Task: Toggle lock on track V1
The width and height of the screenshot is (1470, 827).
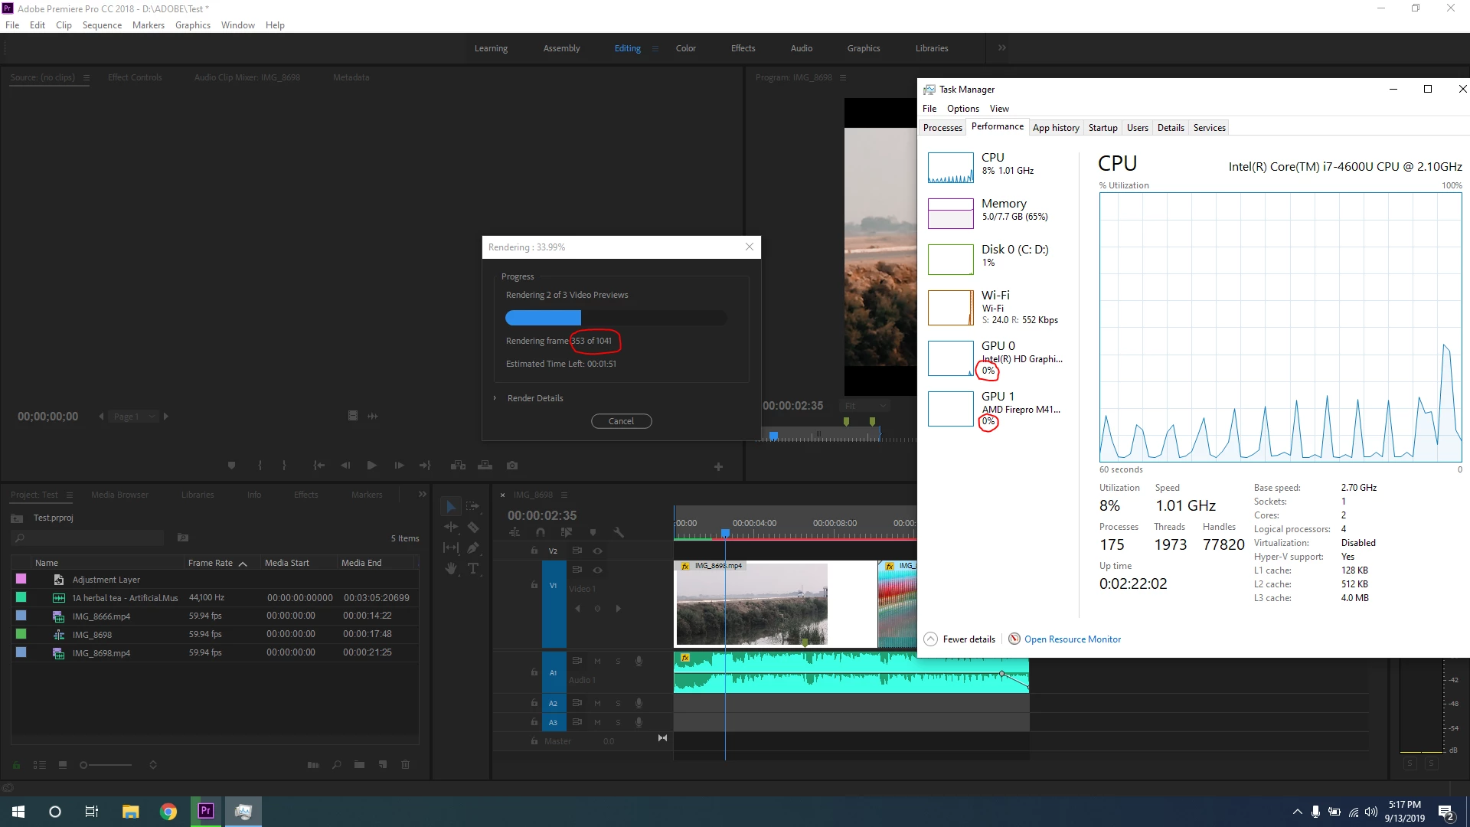Action: 534,585
